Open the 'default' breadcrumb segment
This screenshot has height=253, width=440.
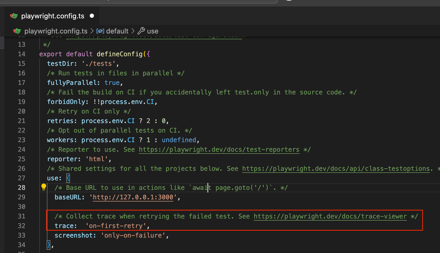[x=117, y=31]
